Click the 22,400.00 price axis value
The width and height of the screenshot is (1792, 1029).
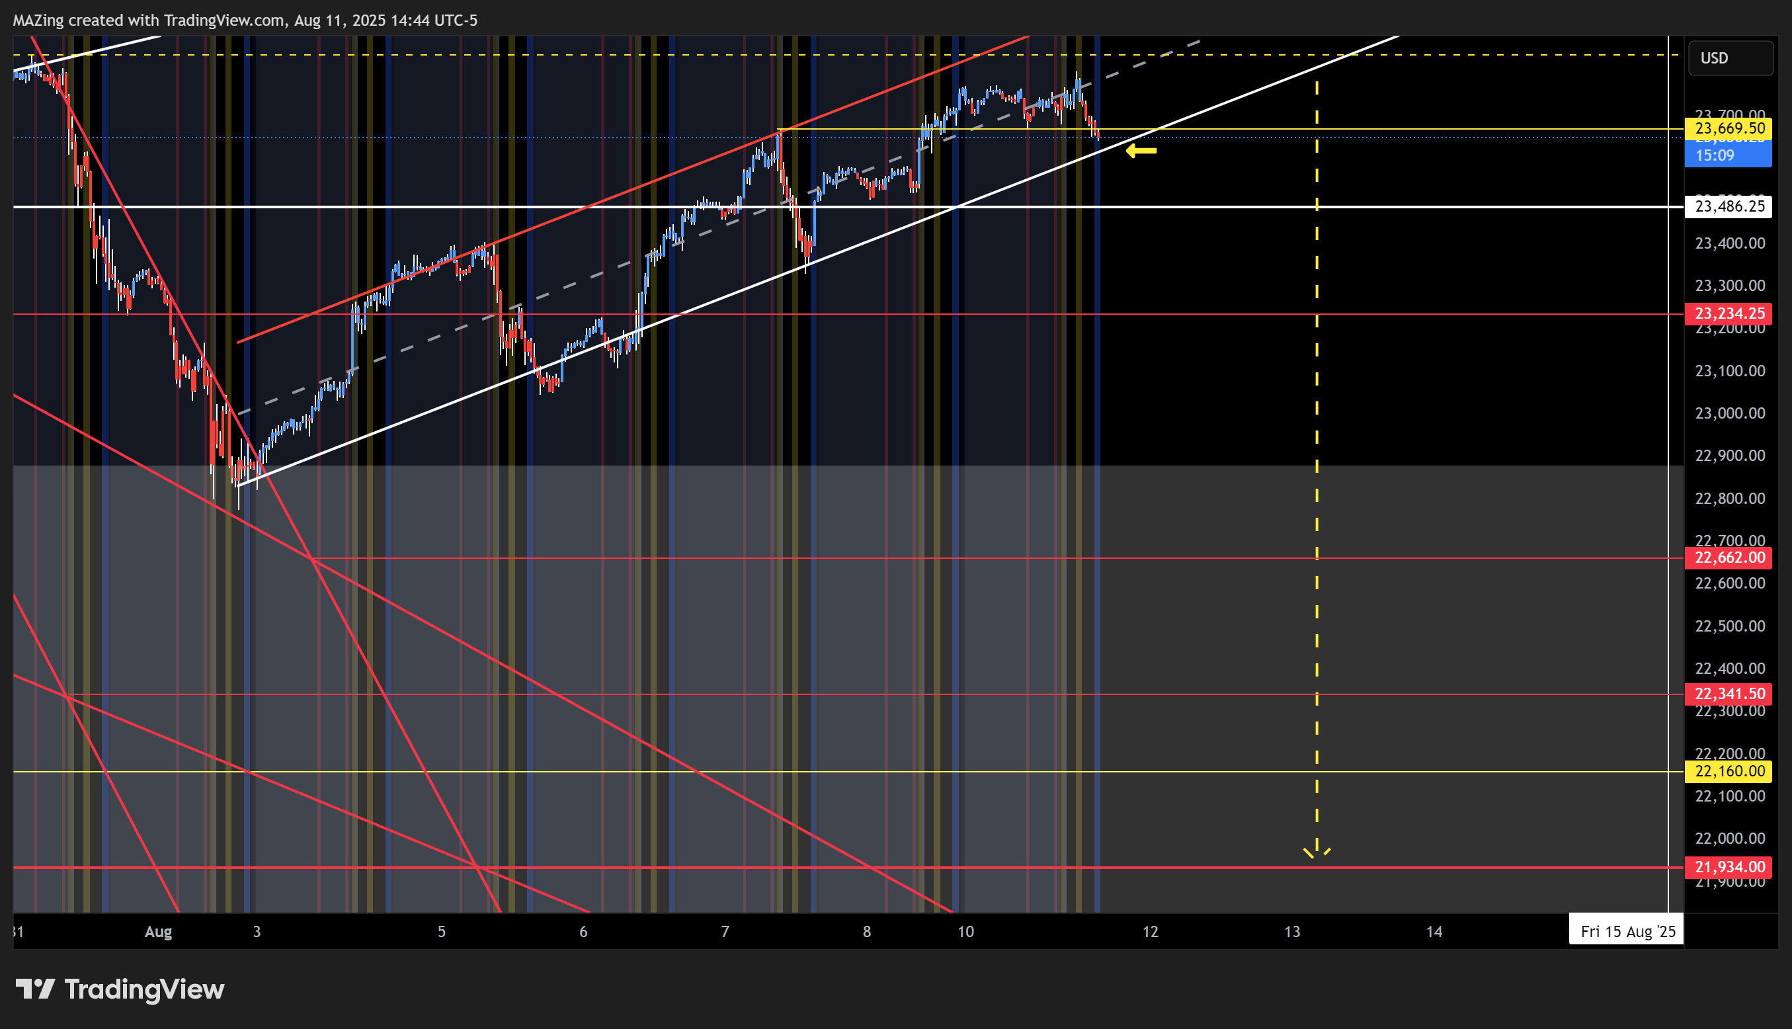click(1730, 669)
